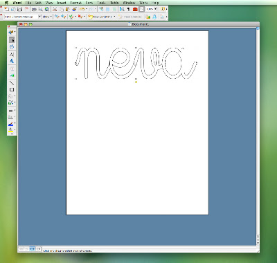Open Print Preview from the toolbar
277x263 pixels.
[x=40, y=9]
